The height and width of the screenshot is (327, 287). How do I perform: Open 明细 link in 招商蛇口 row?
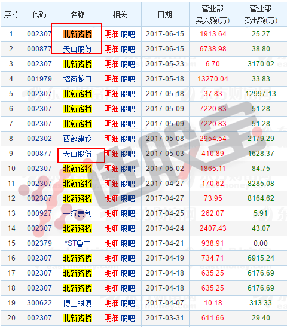[111, 79]
